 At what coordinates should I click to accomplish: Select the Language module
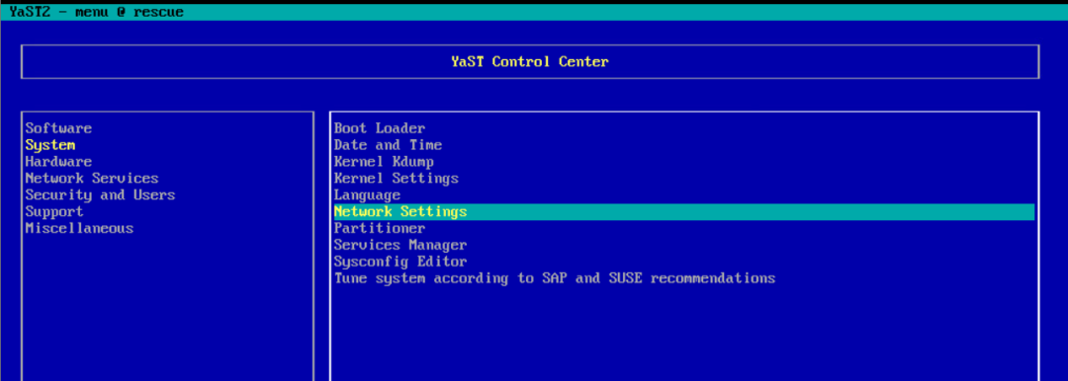click(x=367, y=194)
